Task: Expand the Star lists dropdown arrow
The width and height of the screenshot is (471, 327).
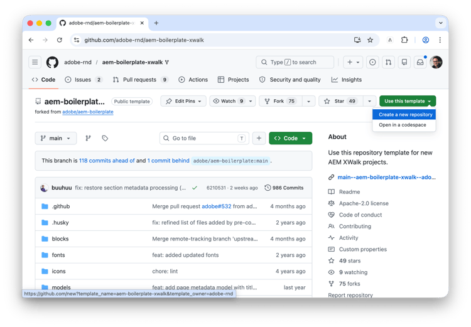Action: pyautogui.click(x=369, y=101)
